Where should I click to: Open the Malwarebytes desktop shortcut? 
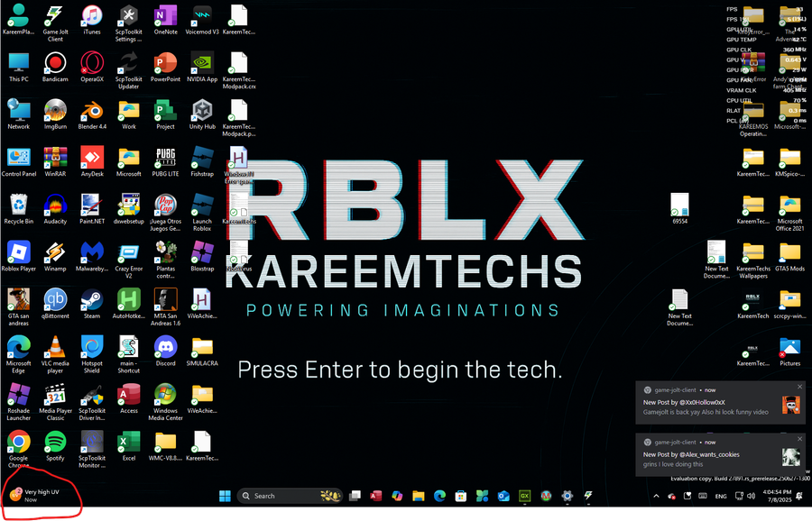(92, 257)
